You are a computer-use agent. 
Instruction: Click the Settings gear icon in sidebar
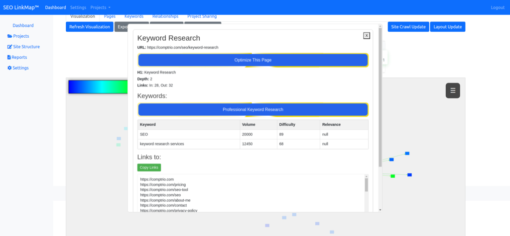point(9,68)
